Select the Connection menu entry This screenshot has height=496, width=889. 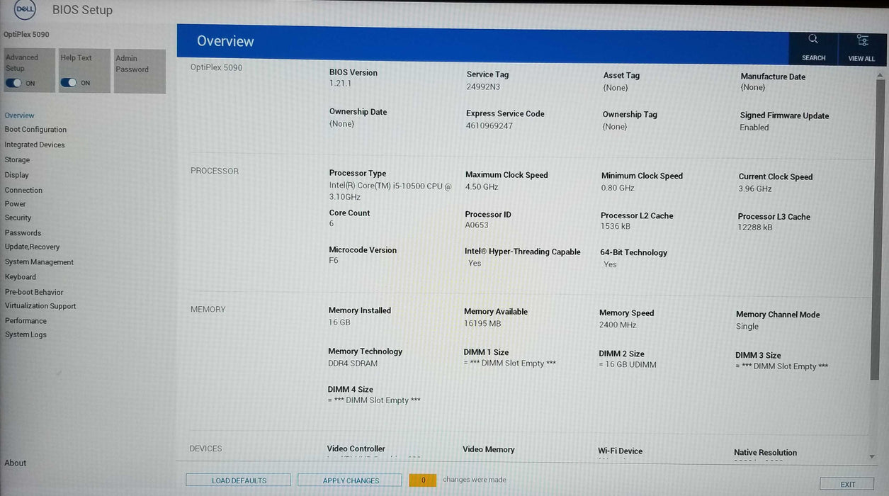[23, 190]
